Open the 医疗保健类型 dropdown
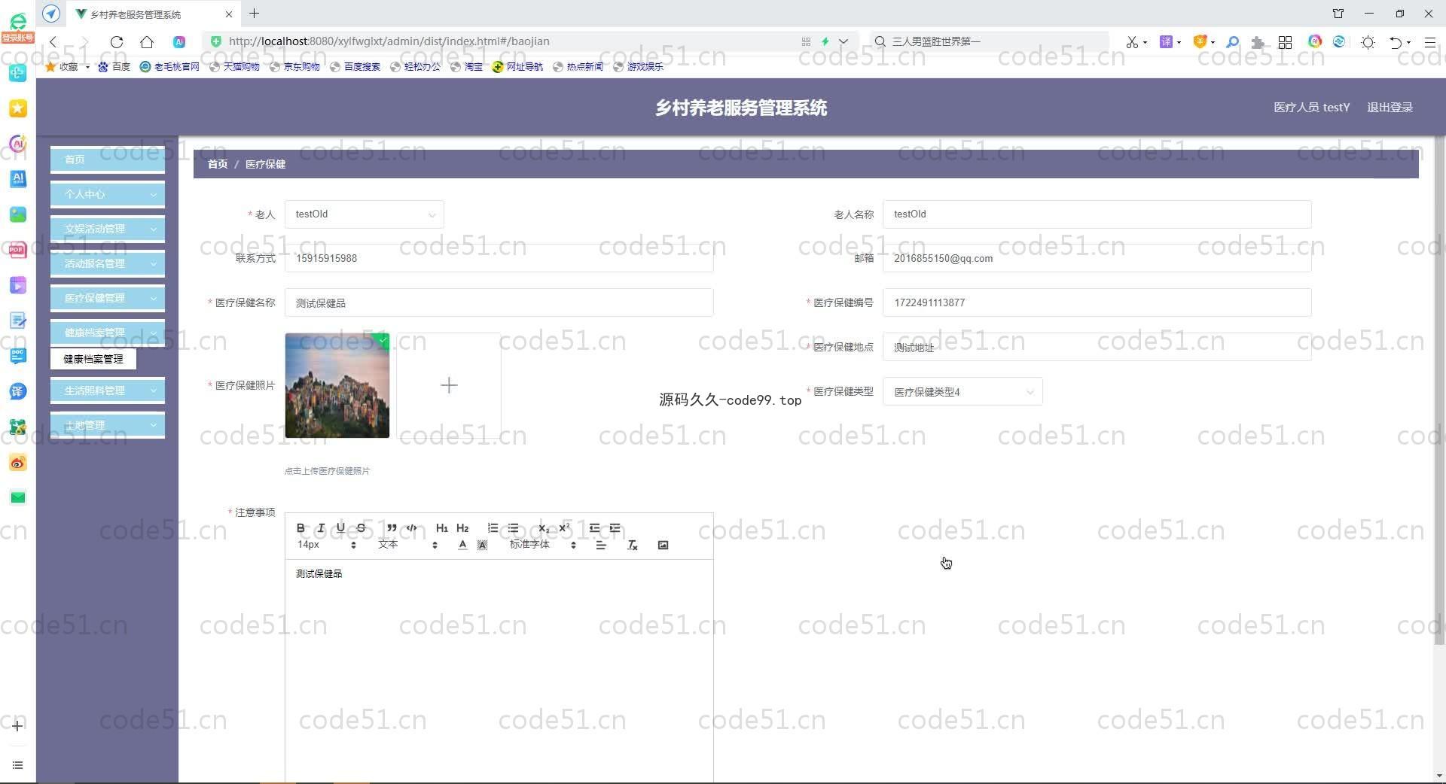This screenshot has width=1446, height=784. 962,392
